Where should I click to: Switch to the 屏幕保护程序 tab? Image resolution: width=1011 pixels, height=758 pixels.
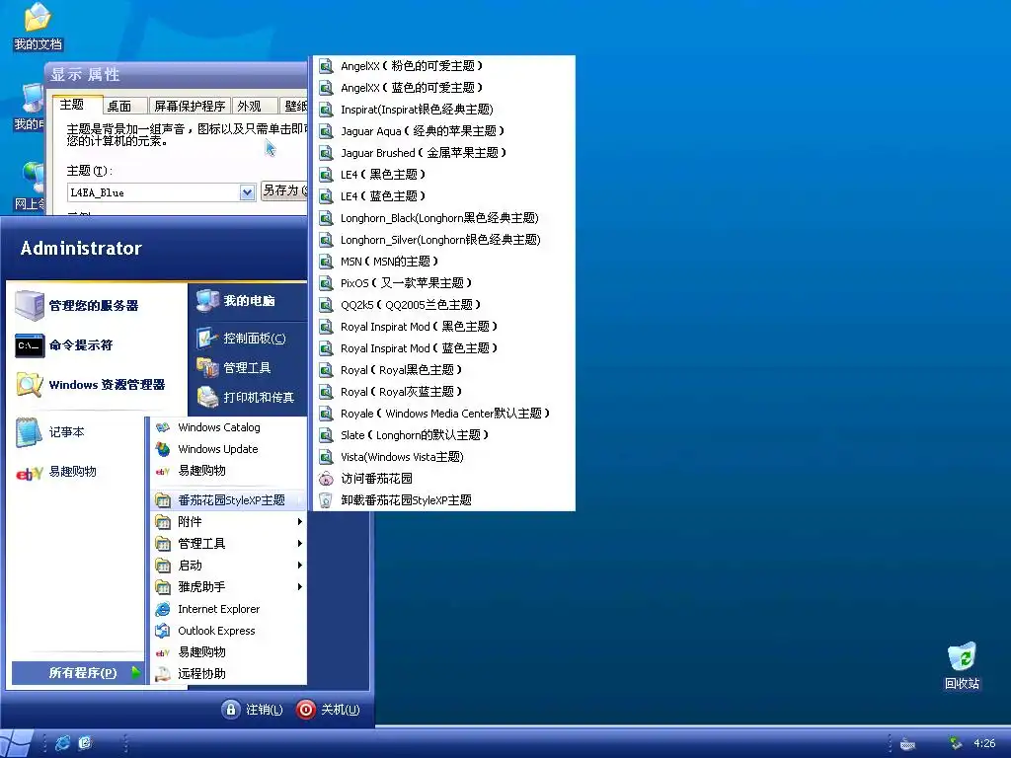tap(190, 107)
